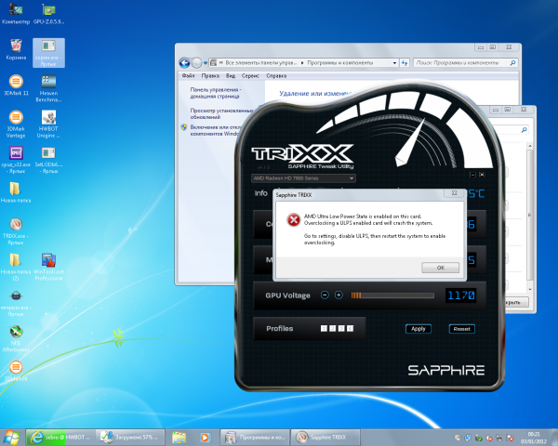This screenshot has height=446, width=558.
Task: Click OK in the Sapphire TRIXX error dialog
Action: tap(440, 268)
